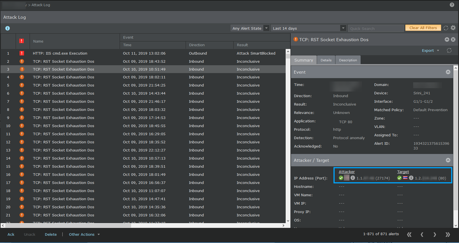Open the help question mark icon
This screenshot has height=243, width=459.
(452, 5)
